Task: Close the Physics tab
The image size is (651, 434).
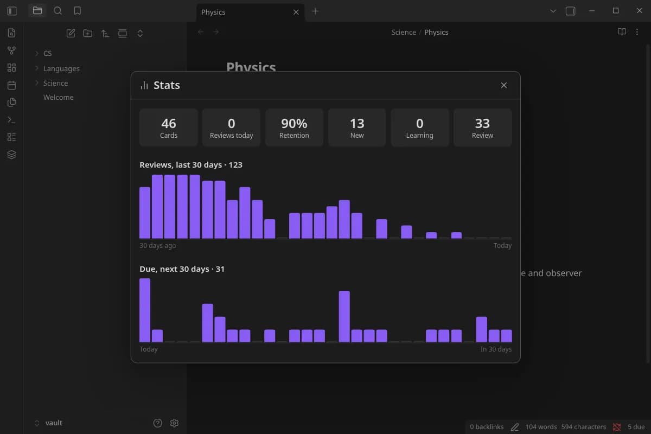Action: (x=296, y=12)
